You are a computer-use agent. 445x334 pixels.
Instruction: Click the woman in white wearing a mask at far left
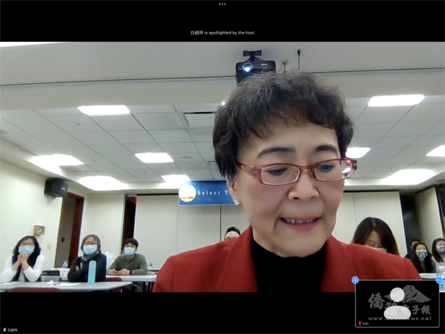(x=24, y=259)
